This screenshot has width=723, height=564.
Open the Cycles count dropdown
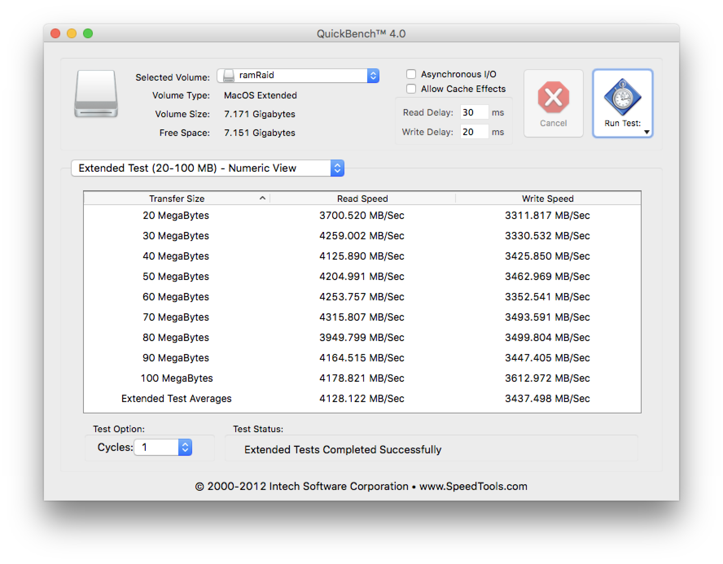tap(163, 447)
